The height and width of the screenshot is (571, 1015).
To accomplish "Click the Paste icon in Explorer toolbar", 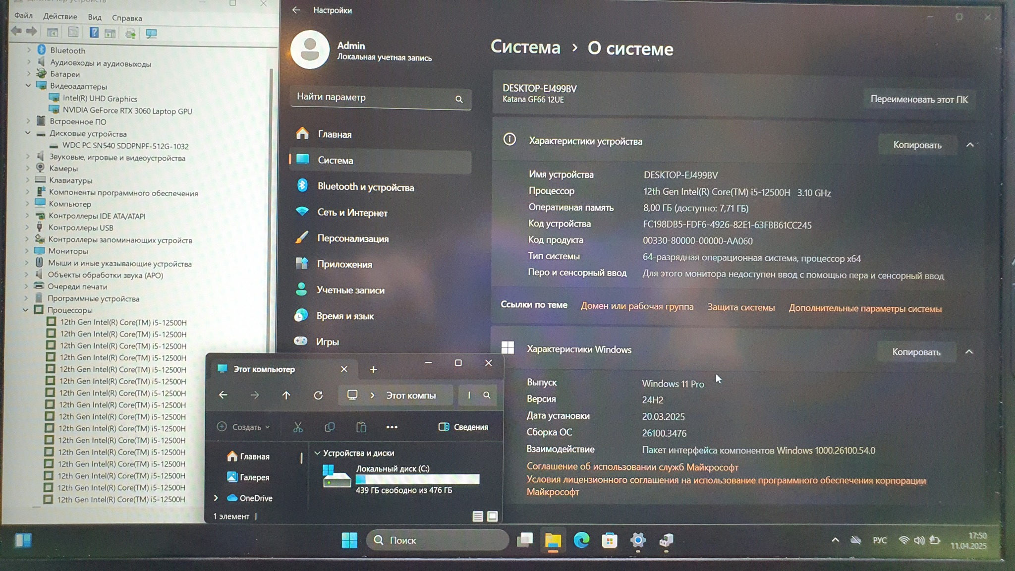I will click(361, 427).
